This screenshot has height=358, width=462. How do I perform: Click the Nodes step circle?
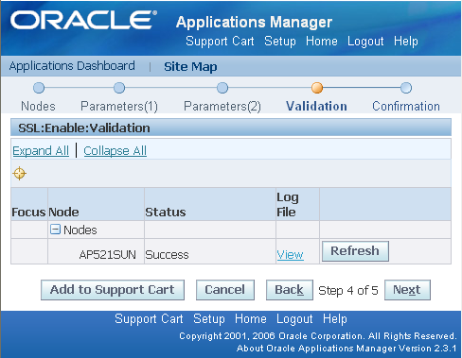point(39,88)
